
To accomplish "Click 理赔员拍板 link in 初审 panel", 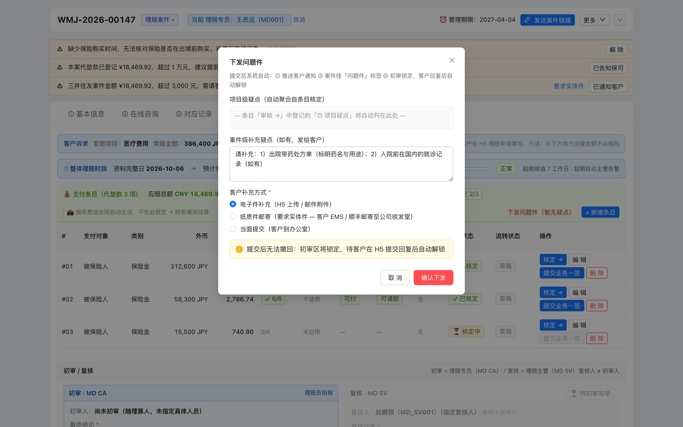I will click(318, 393).
